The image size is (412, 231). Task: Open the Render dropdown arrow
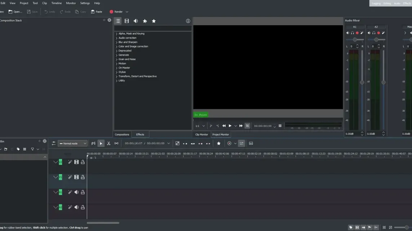(x=127, y=12)
